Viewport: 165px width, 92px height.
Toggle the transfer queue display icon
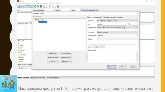(x=32, y=7)
